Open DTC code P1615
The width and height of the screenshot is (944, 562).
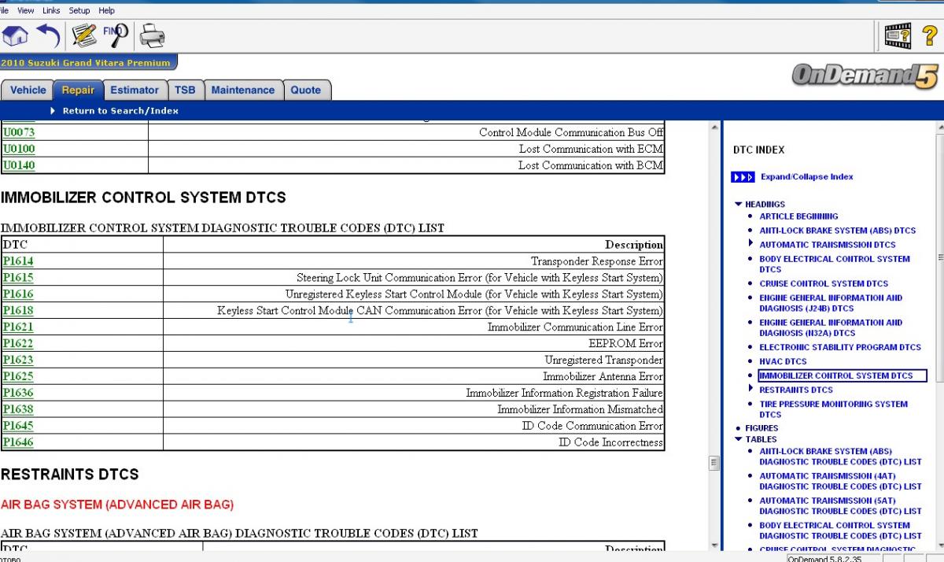click(18, 278)
